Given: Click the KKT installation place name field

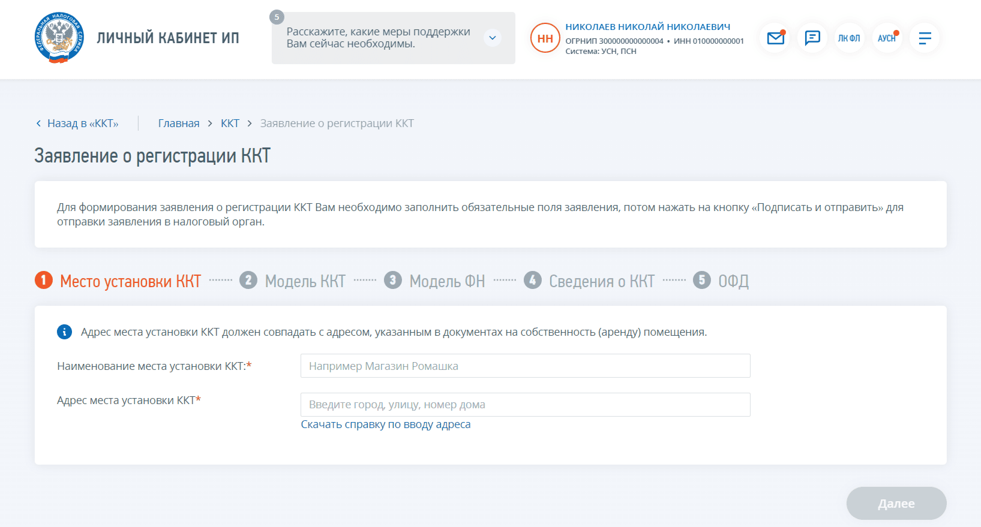Looking at the screenshot, I should click(x=525, y=366).
